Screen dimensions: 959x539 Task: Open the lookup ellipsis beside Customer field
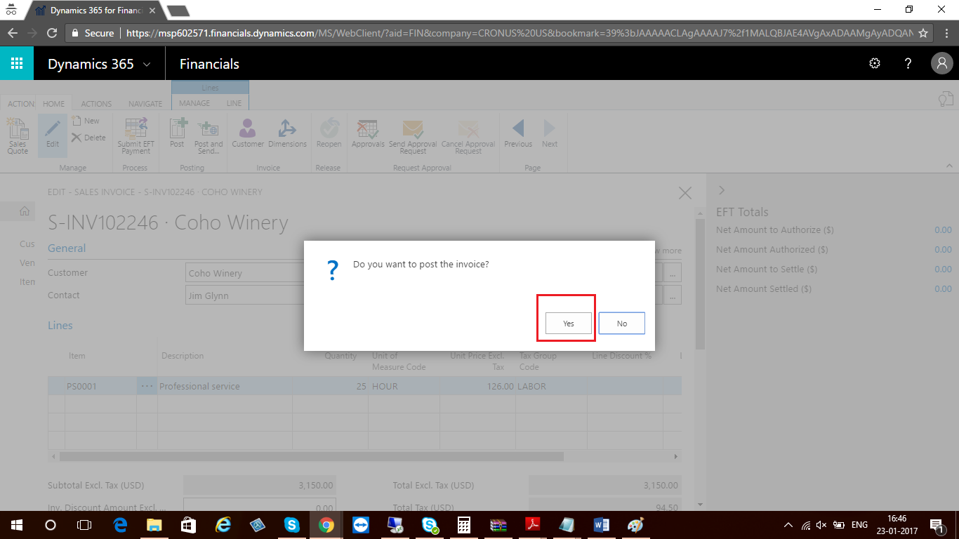673,273
